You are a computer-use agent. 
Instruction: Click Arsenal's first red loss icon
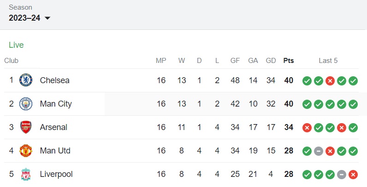[x=307, y=127]
